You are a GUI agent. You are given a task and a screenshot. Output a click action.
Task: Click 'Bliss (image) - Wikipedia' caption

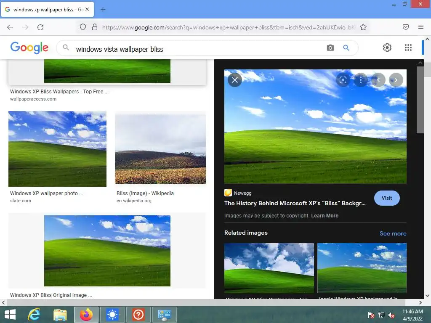pos(145,193)
